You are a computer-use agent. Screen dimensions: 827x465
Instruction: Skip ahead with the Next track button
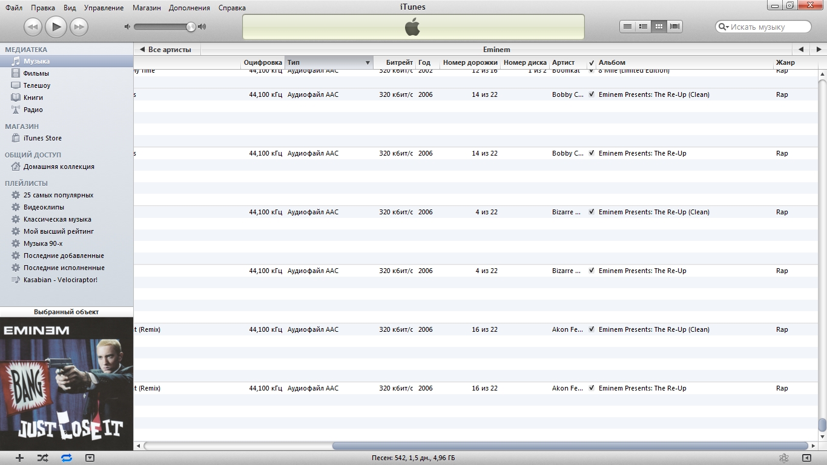click(x=79, y=27)
